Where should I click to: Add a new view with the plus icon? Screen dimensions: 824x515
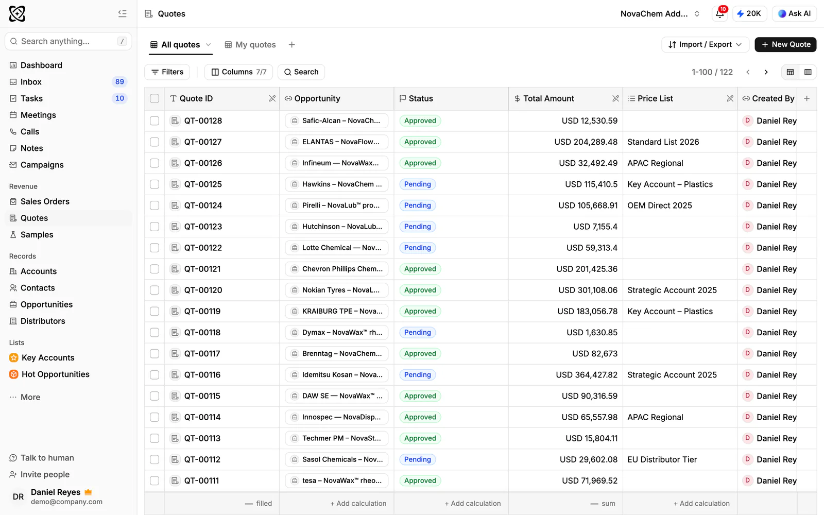click(x=291, y=45)
